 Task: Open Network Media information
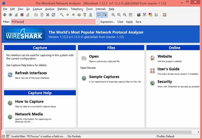[29, 114]
